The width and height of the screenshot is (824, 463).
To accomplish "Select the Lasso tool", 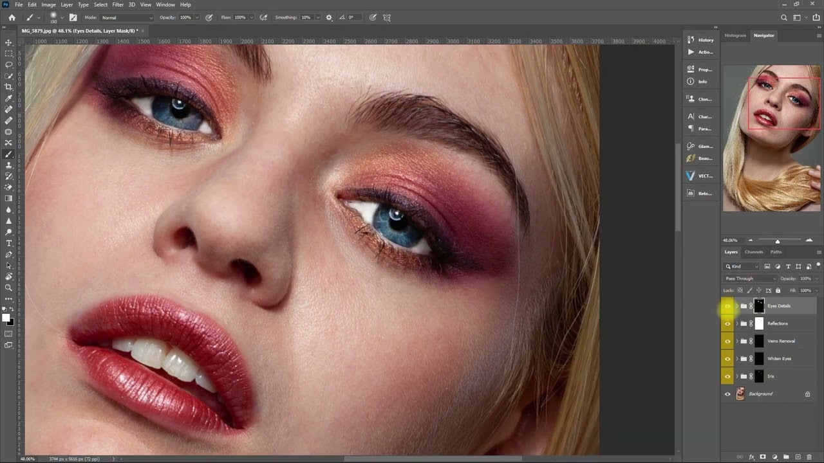I will (x=8, y=65).
